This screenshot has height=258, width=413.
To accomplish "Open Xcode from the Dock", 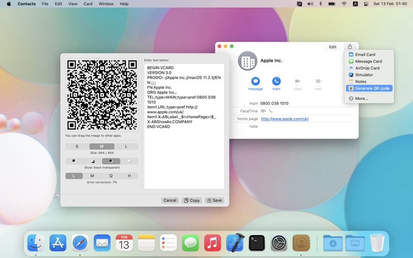I will [235, 243].
